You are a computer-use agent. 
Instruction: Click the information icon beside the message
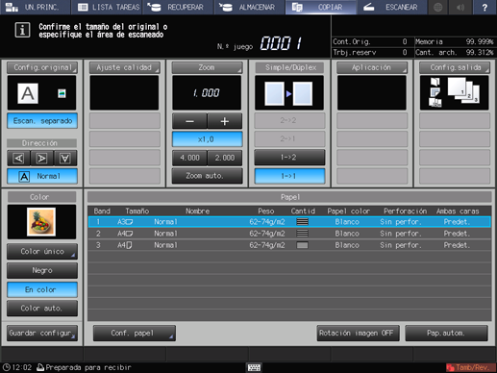click(x=22, y=30)
